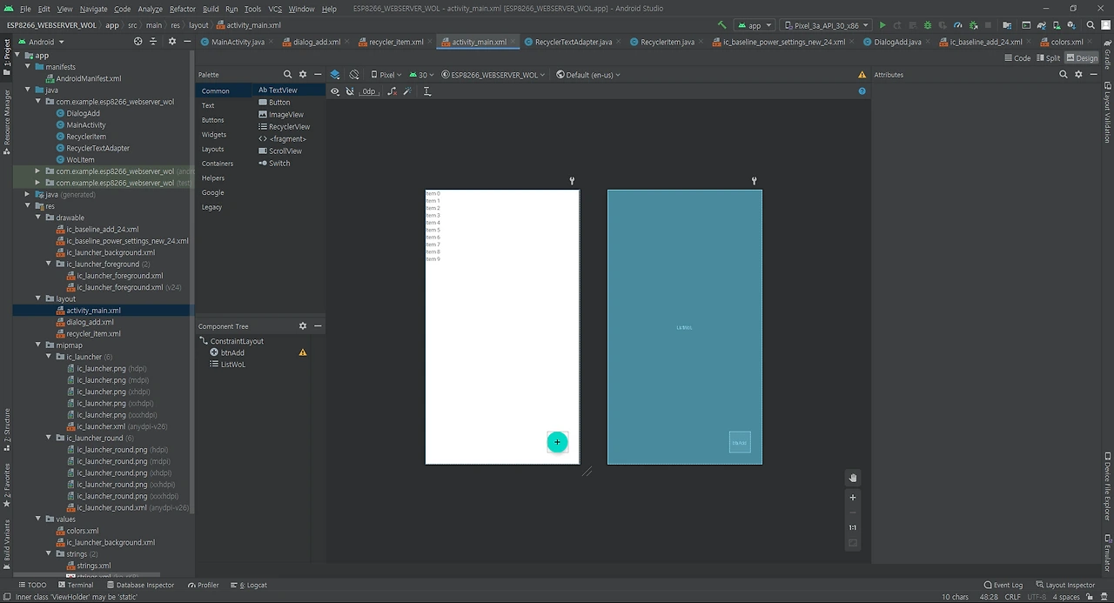Start debugging with the bug icon
The height and width of the screenshot is (603, 1114).
(x=927, y=25)
